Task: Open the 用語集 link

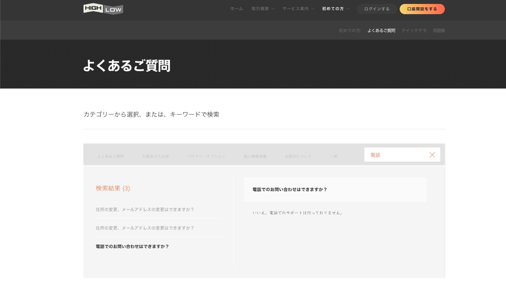Action: [x=439, y=30]
